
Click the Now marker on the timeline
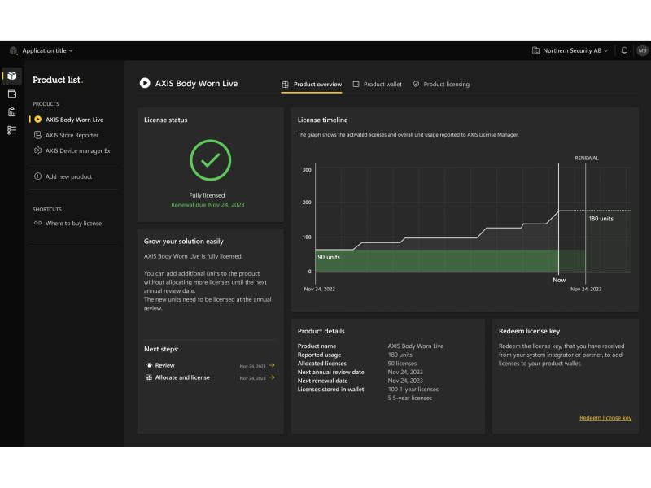point(559,280)
